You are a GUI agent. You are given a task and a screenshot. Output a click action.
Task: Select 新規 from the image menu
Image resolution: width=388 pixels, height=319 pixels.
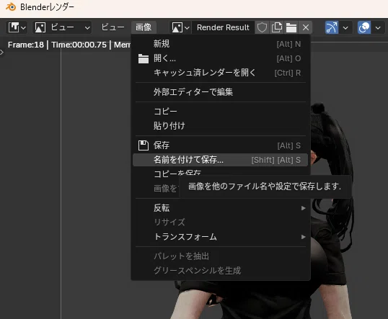[220, 44]
